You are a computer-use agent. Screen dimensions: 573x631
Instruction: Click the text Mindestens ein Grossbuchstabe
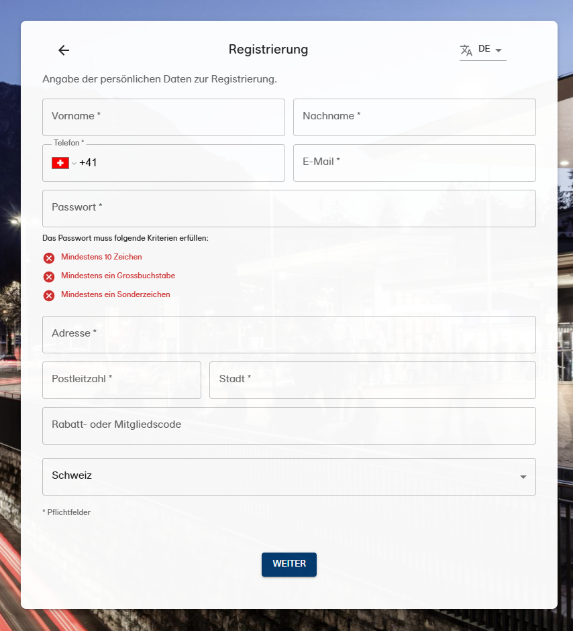point(118,276)
